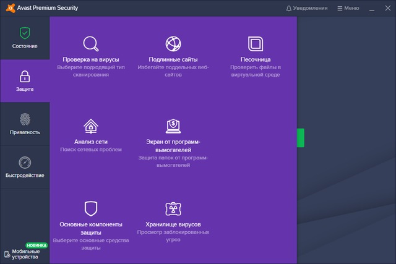Click the Анализ сети house icon
Image resolution: width=396 pixels, height=264 pixels.
(91, 126)
